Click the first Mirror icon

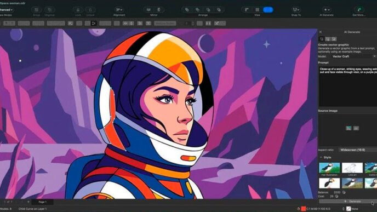(x=148, y=10)
